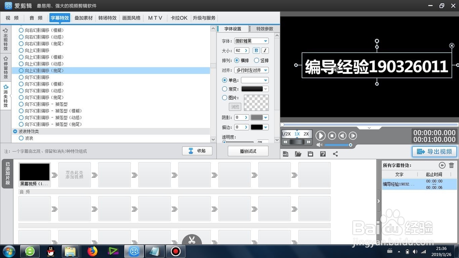This screenshot has width=459, height=258.
Task: Mute the preview volume speaker icon
Action: pos(319,145)
